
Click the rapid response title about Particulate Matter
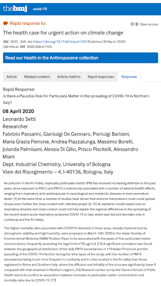pyautogui.click(x=76, y=99)
